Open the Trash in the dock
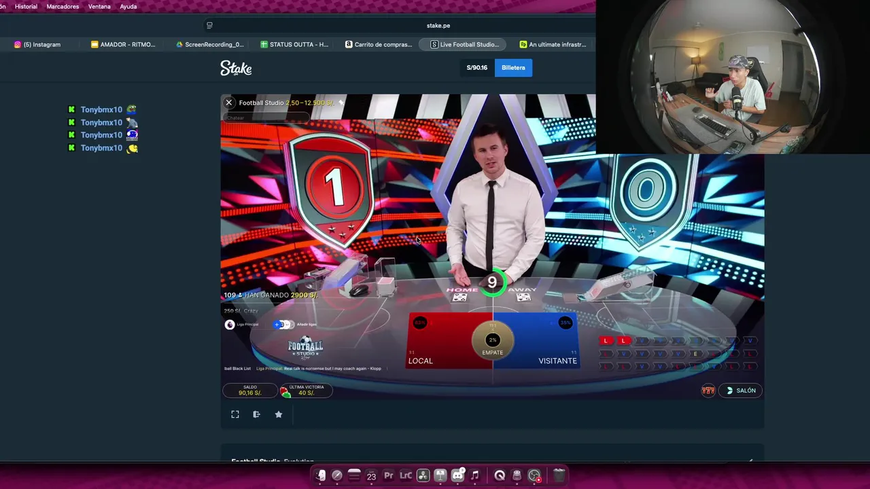Image resolution: width=870 pixels, height=489 pixels. [x=559, y=475]
